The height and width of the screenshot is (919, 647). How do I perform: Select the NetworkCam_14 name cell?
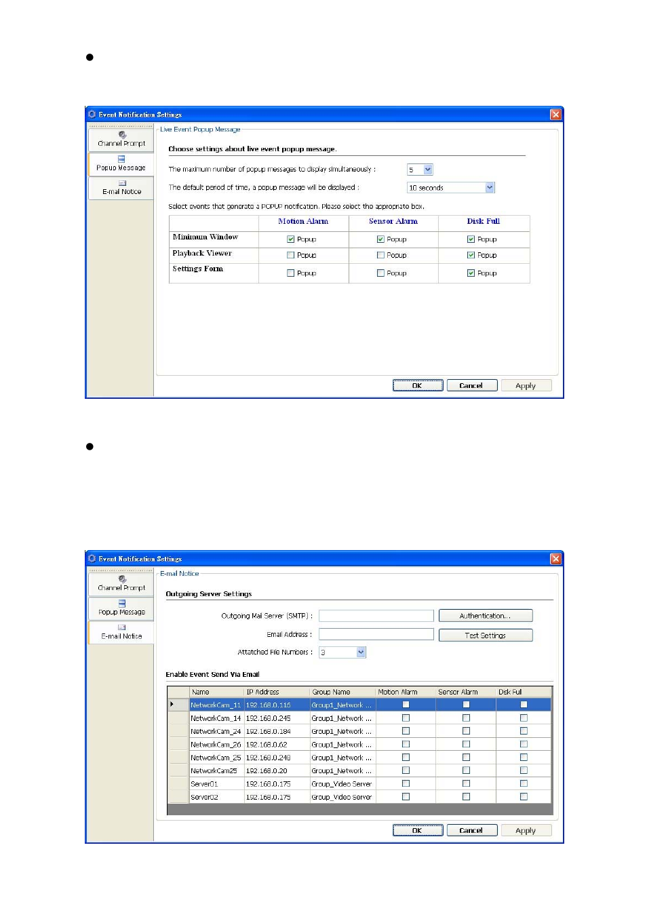click(216, 718)
